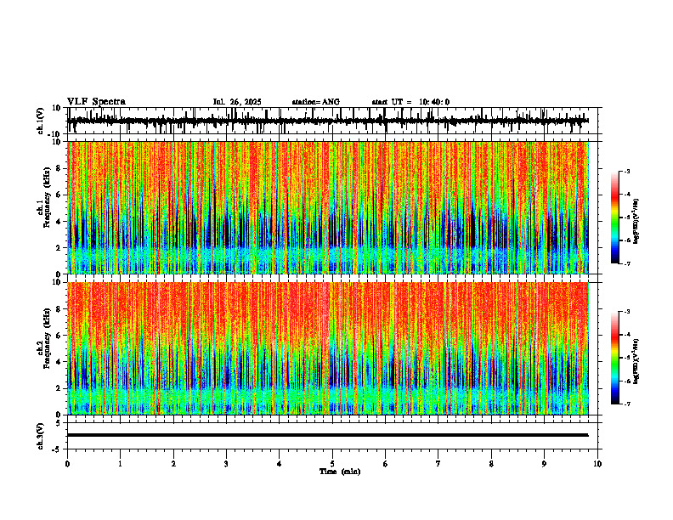Click time axis tick label "10"
The image size is (673, 520).
597,464
